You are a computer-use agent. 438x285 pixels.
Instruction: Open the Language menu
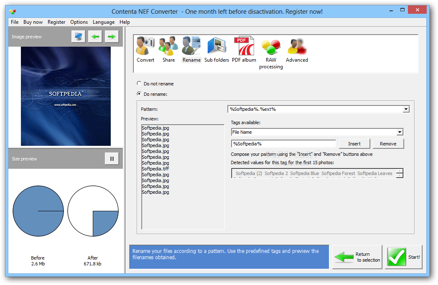tap(104, 22)
